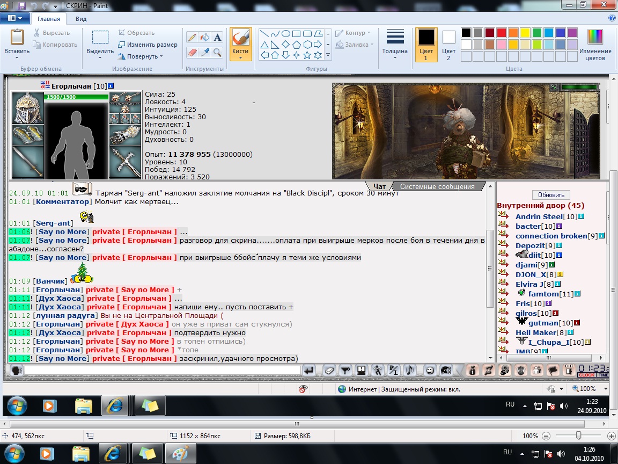Choose the Line shape
The height and width of the screenshot is (464, 618).
click(264, 34)
